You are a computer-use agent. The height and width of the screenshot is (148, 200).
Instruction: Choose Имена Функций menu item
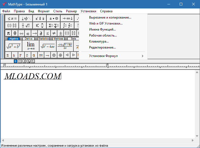tap(113, 29)
